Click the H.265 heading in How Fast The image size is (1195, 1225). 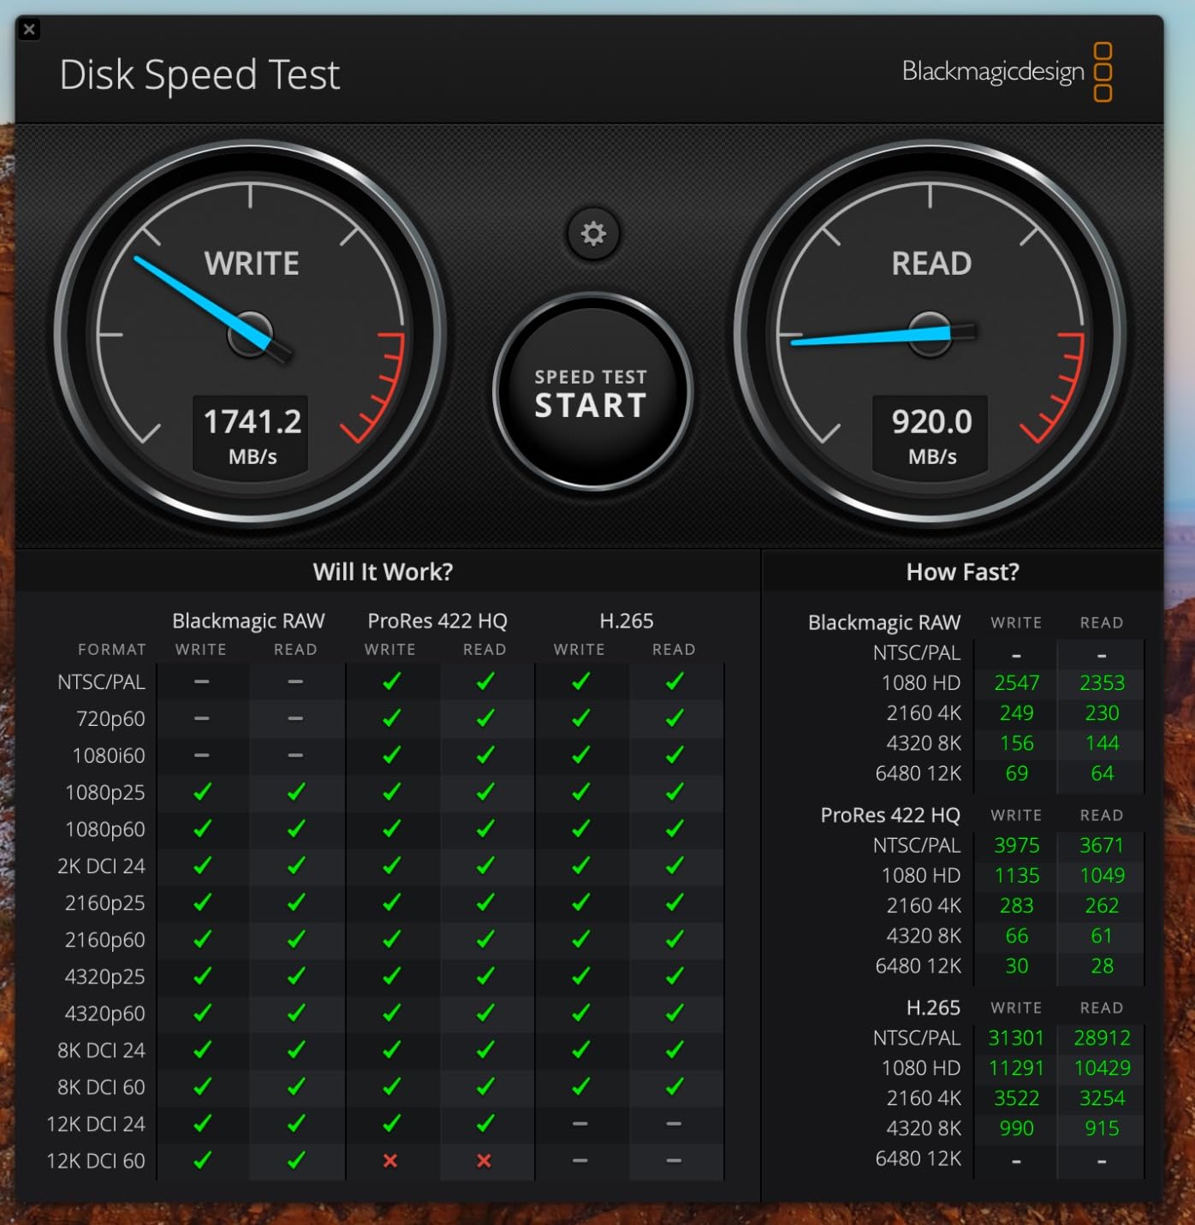[933, 1008]
